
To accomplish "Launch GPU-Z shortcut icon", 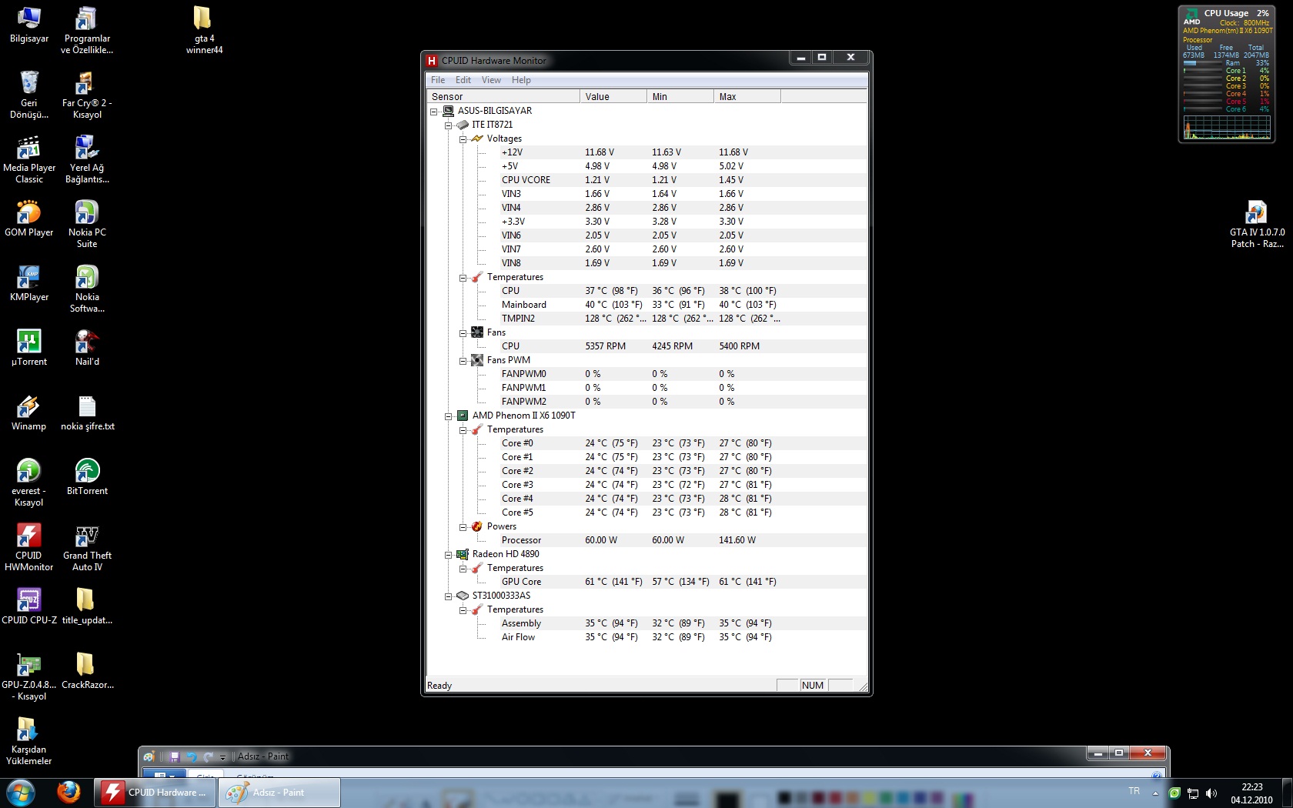I will point(28,677).
